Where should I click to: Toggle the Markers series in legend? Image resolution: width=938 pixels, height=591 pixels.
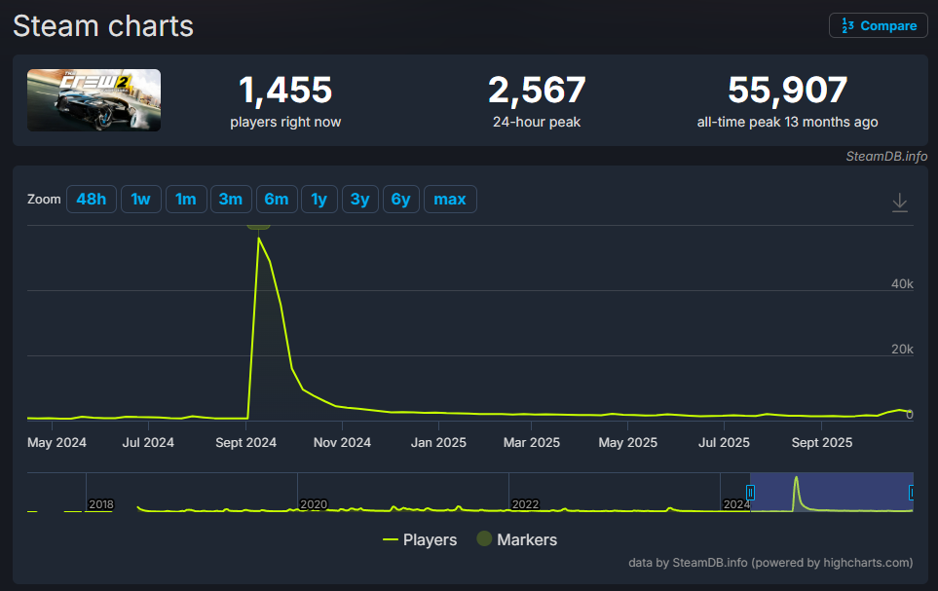click(x=517, y=539)
